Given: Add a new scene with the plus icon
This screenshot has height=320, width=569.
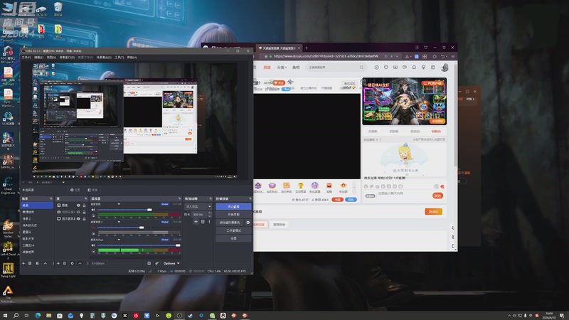Looking at the screenshot, I should coord(23,263).
